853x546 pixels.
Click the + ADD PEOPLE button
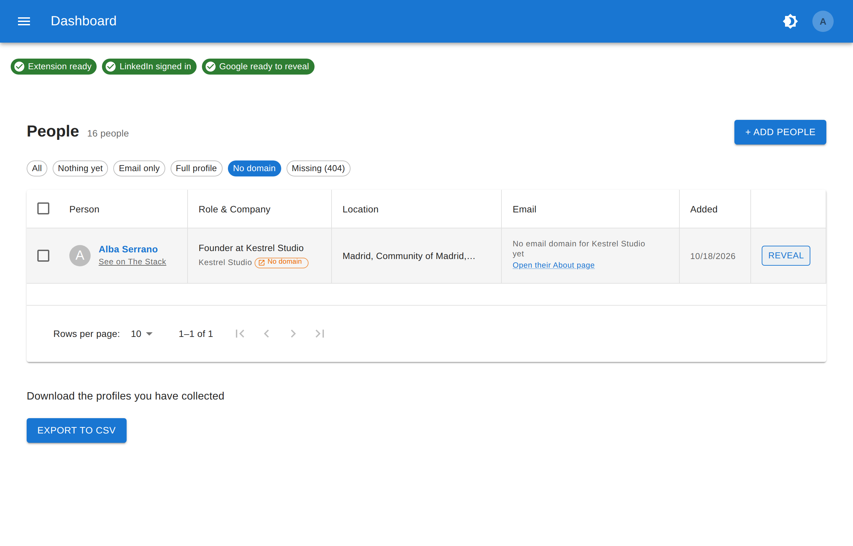click(780, 132)
